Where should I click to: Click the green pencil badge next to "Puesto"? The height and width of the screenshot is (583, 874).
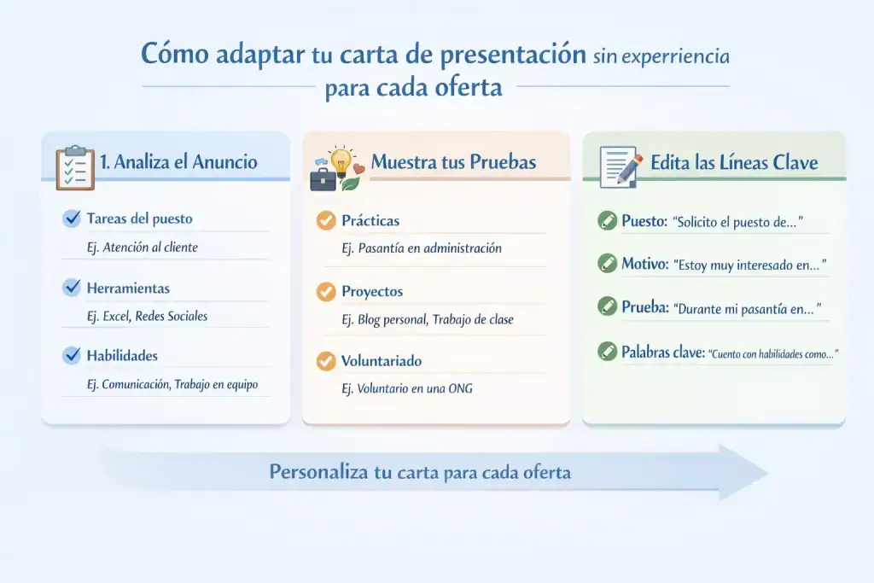click(606, 220)
